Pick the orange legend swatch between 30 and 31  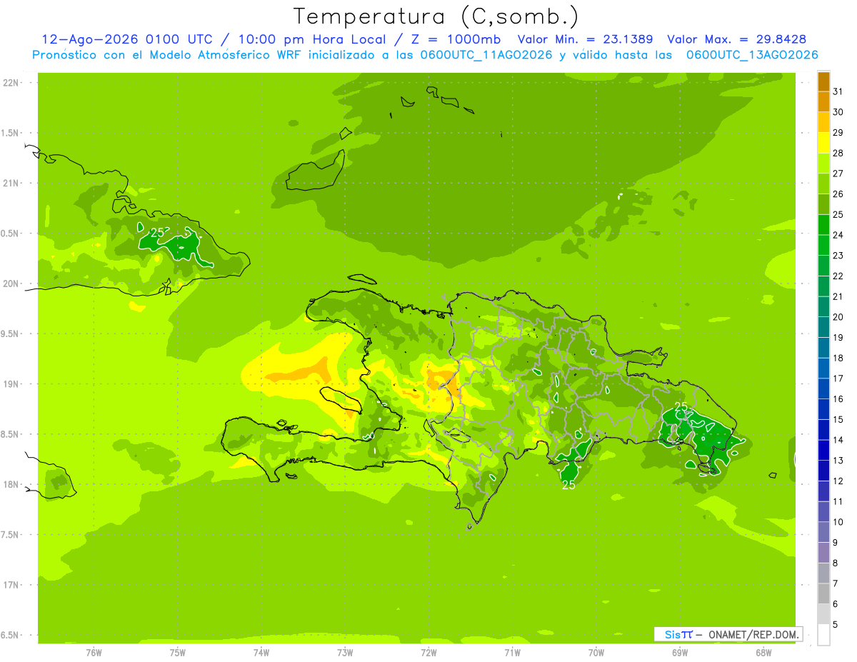coord(823,101)
